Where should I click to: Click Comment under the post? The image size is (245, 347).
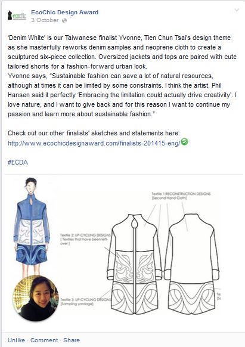(44, 340)
